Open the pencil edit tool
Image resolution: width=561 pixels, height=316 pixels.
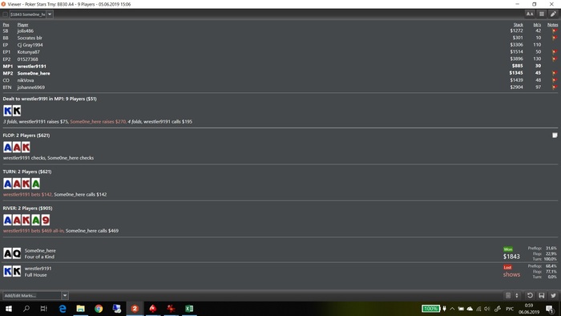(553, 14)
